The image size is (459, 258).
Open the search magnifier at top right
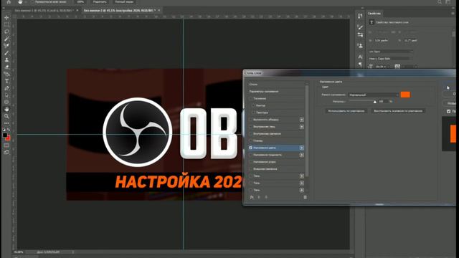440,2
